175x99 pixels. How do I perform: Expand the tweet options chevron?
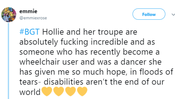[x=173, y=15]
